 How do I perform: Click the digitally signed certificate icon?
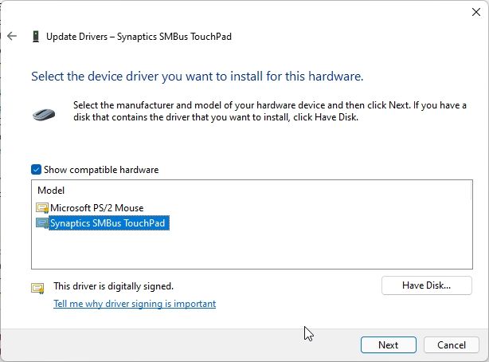tap(37, 287)
